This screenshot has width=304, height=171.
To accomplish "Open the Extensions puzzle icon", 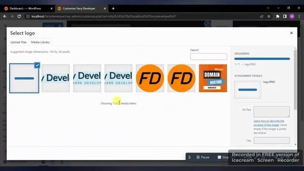I will [277, 17].
